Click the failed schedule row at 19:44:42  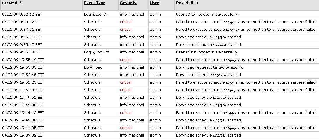coord(246,112)
